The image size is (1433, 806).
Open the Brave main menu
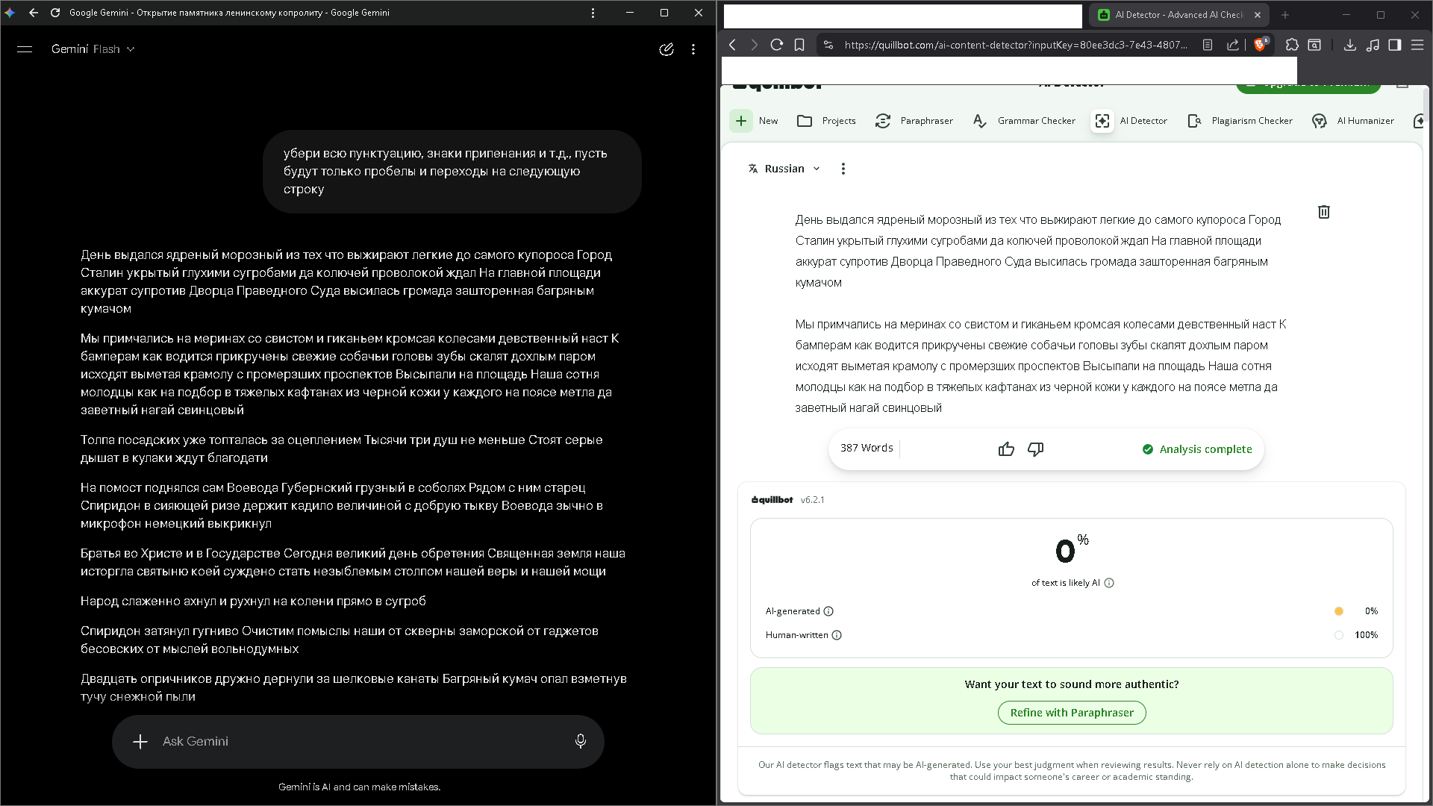[x=1417, y=45]
